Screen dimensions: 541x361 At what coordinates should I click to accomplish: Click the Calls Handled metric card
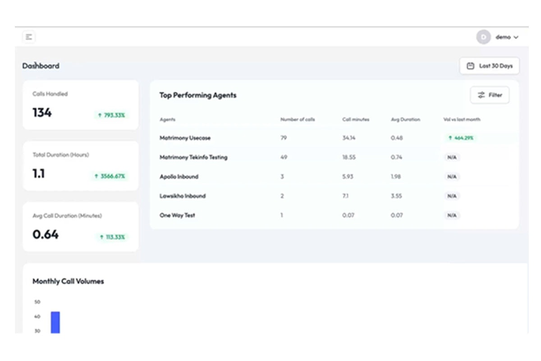click(x=80, y=105)
